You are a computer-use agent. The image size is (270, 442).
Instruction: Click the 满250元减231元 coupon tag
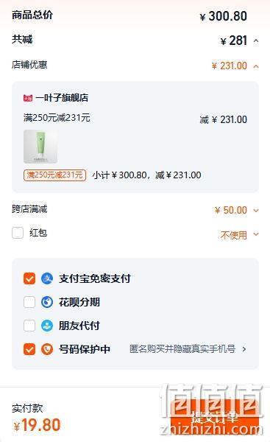tap(54, 175)
